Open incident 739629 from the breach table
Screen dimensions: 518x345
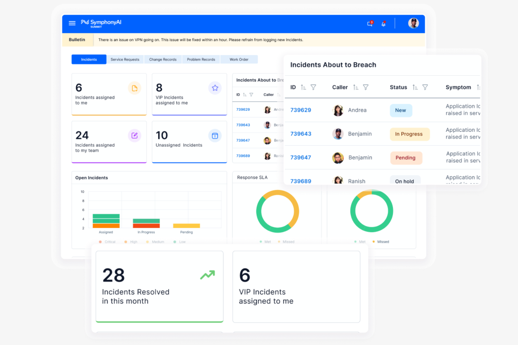[x=301, y=110]
